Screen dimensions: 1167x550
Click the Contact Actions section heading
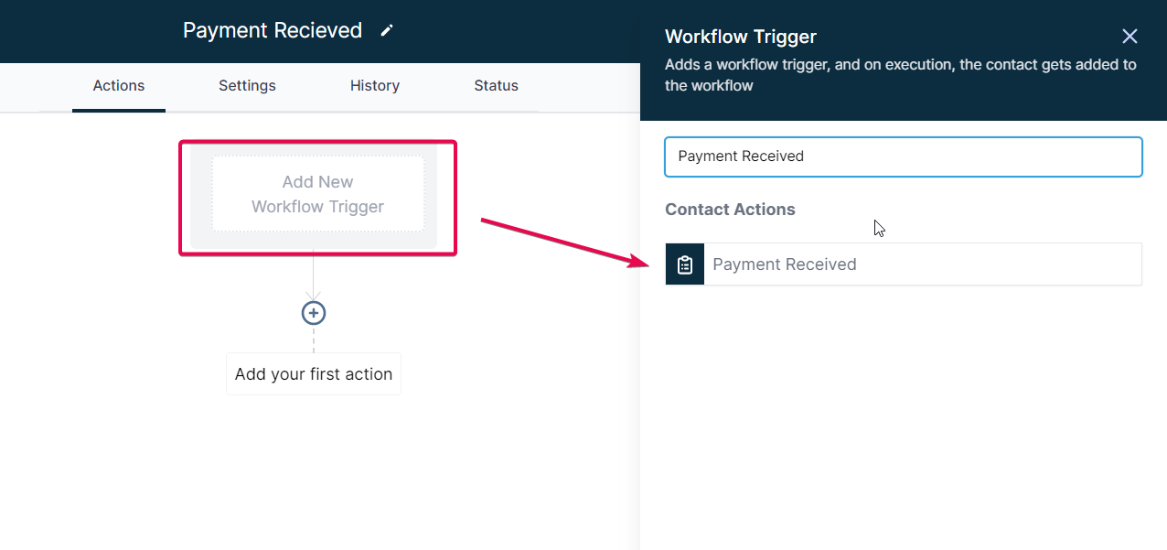point(730,210)
